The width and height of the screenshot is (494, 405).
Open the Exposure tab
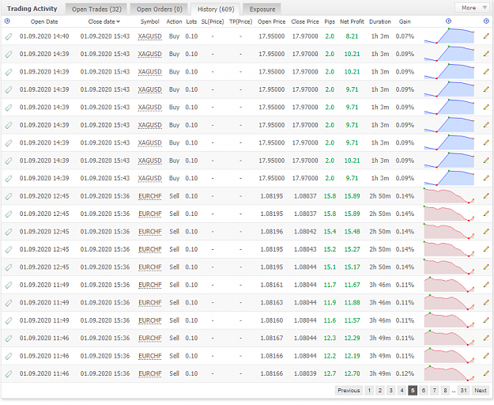point(262,9)
